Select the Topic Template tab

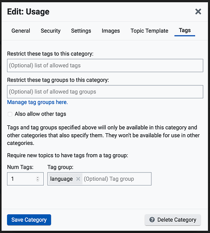tap(149, 31)
